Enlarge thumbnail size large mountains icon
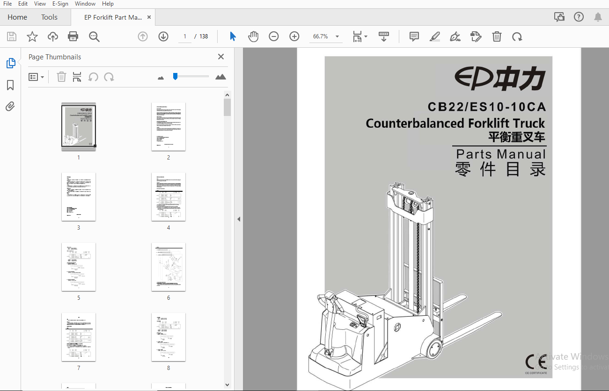 [x=220, y=77]
